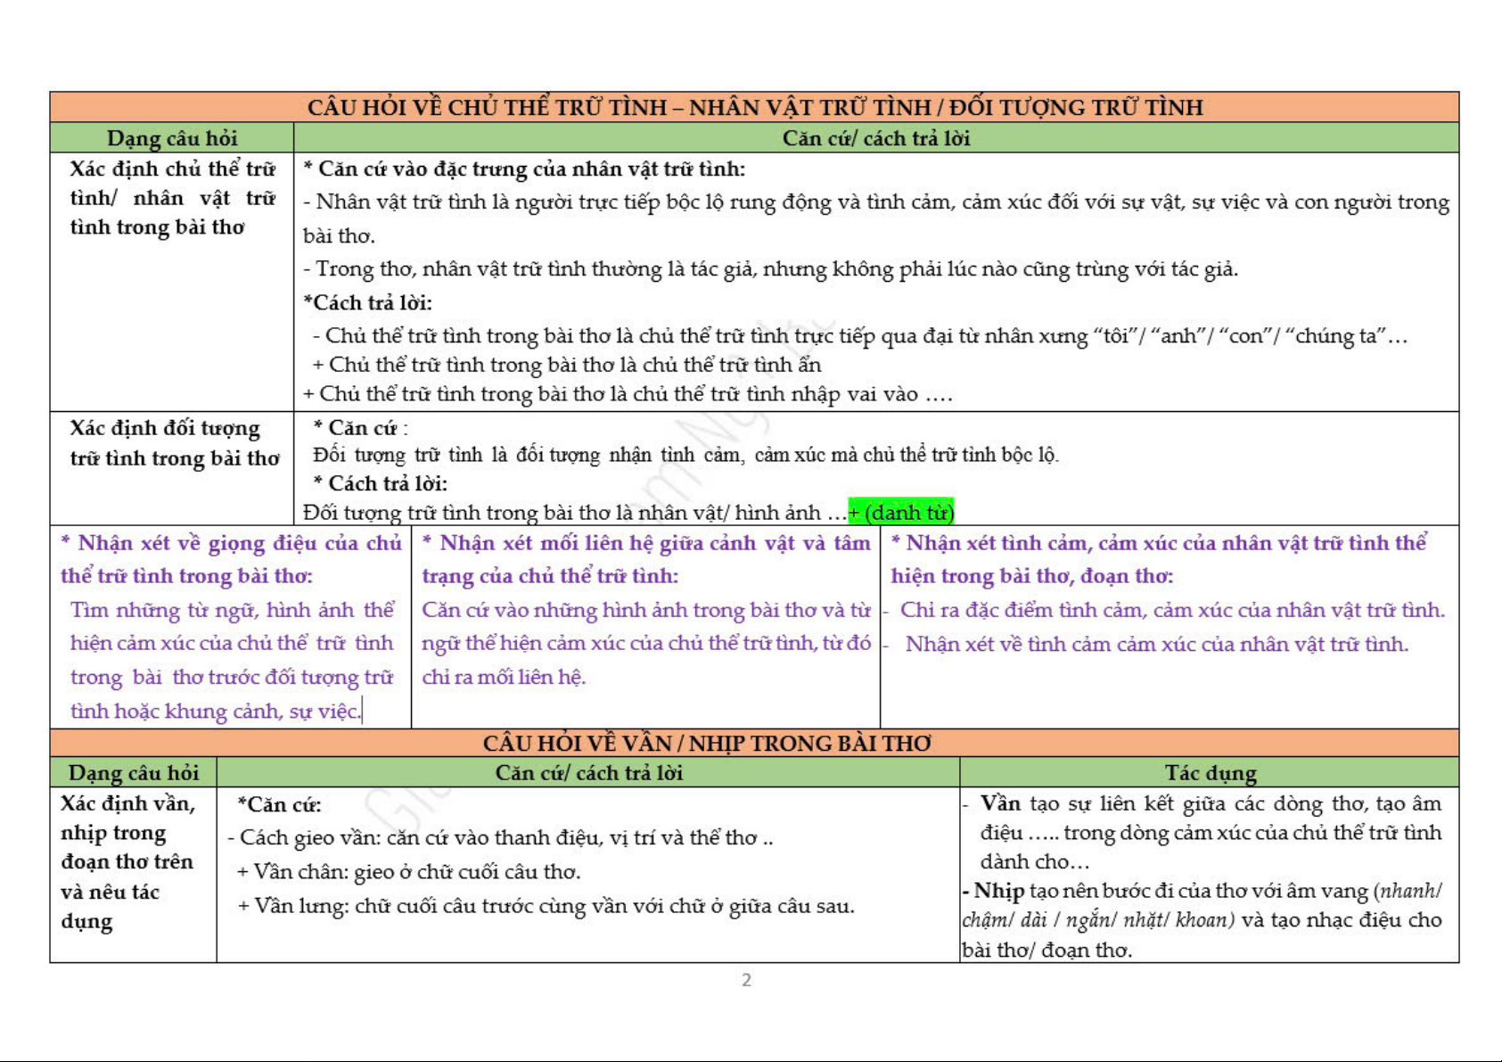Screen dimensions: 1502x1062
Task: Click the first green 'Dạng câu hỏi' header
Action: (172, 138)
